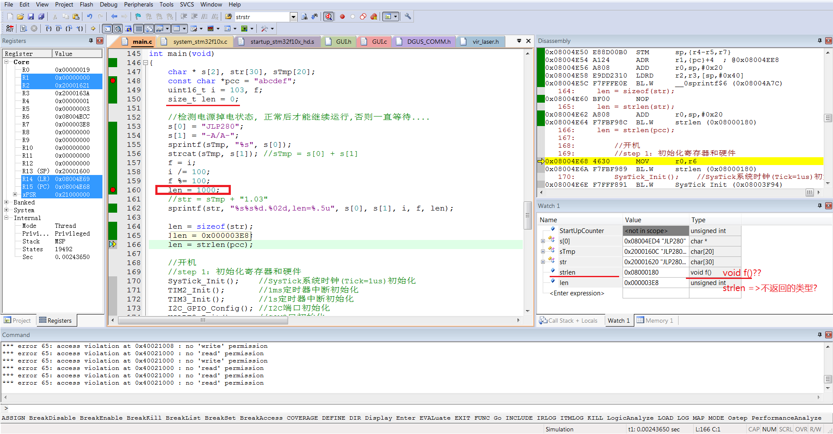Click the Find in Files icon
The height and width of the screenshot is (434, 833).
click(228, 16)
